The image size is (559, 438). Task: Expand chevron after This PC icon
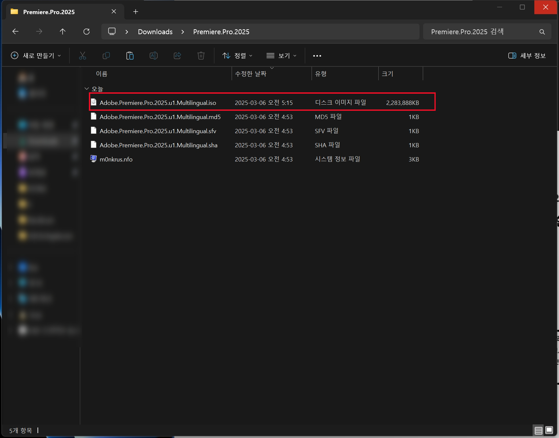pos(127,32)
